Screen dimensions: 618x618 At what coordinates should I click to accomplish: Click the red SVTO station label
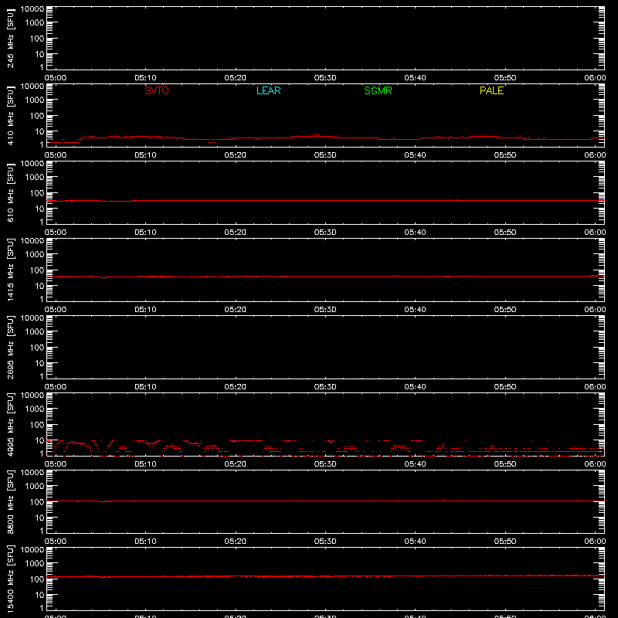(x=157, y=90)
